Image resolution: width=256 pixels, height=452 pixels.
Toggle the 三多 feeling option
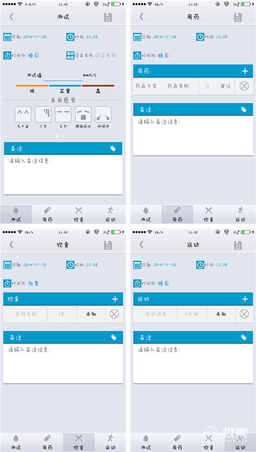point(43,115)
